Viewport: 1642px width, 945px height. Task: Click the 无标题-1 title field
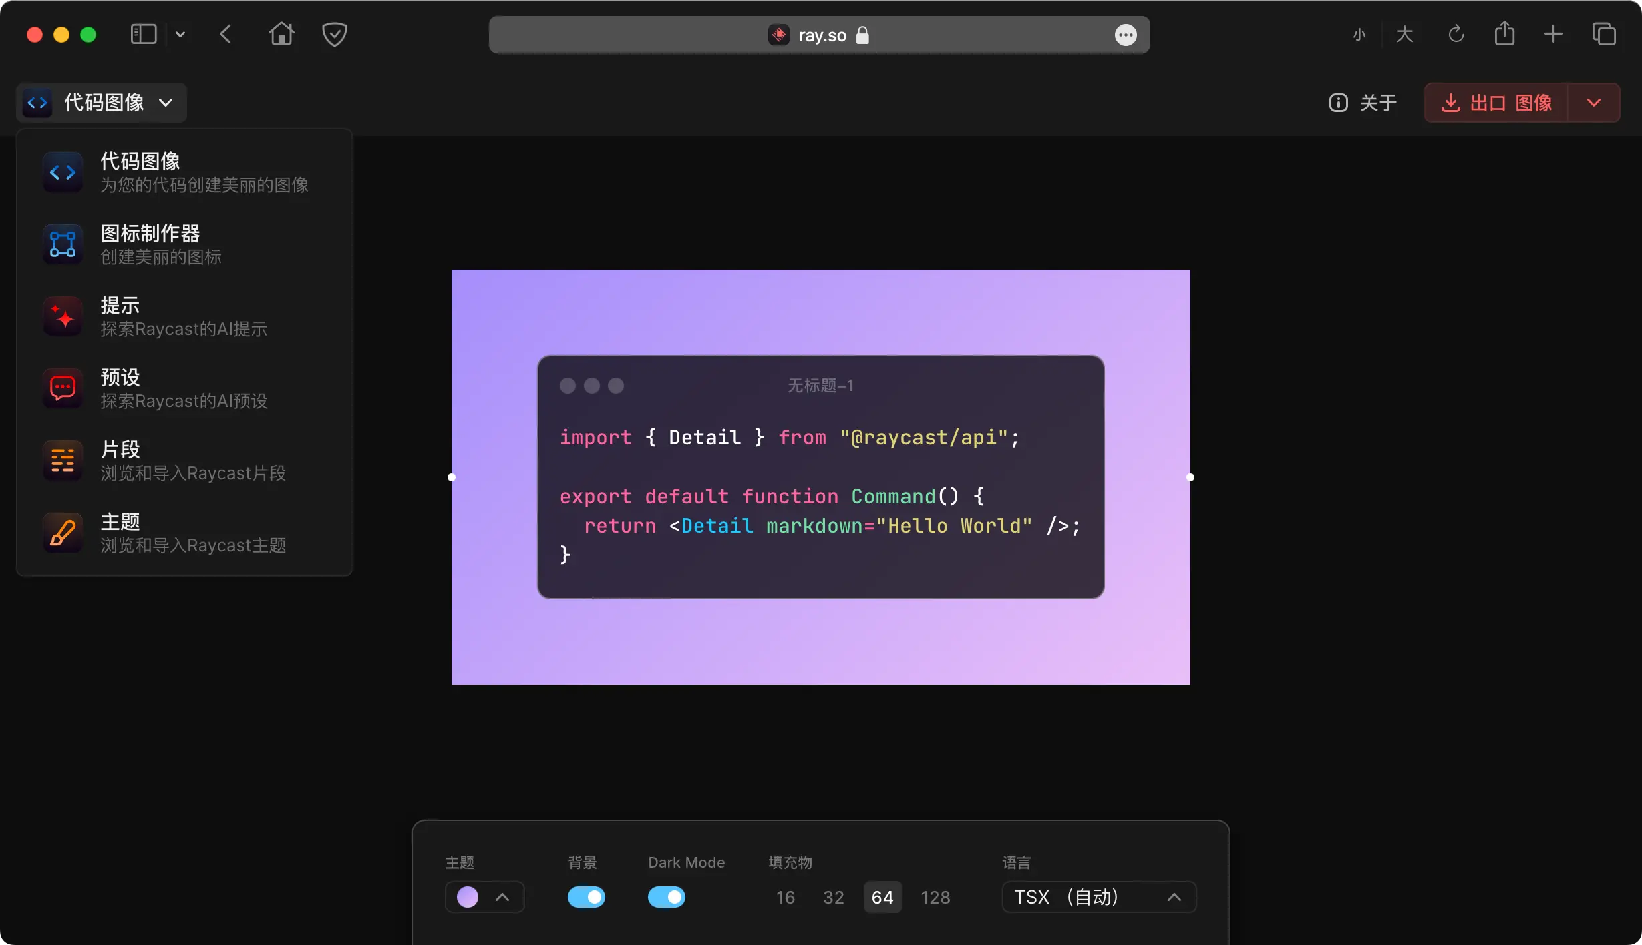pyautogui.click(x=820, y=386)
